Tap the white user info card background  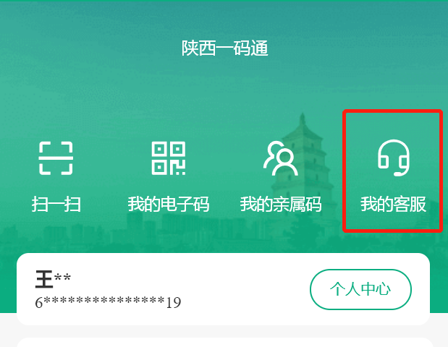point(223,289)
